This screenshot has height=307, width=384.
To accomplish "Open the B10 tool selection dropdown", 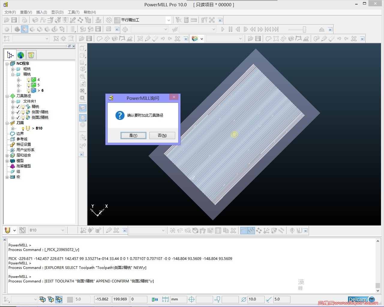I will pyautogui.click(x=63, y=230).
